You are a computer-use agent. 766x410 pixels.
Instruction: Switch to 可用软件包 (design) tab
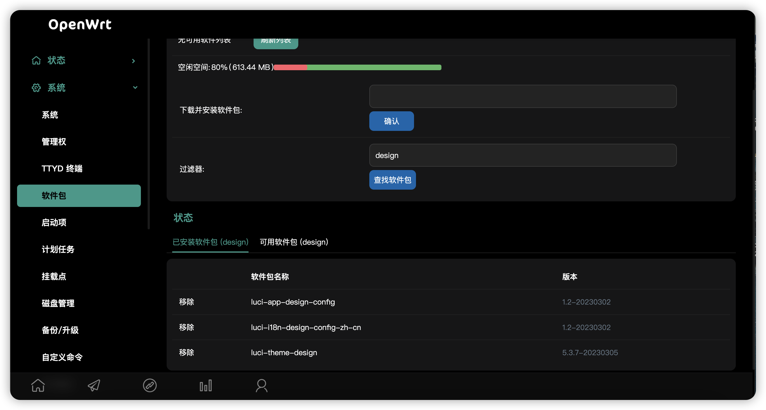[294, 242]
